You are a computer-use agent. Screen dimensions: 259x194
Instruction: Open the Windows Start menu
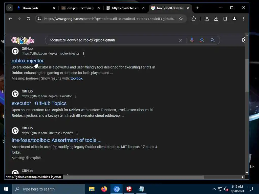coord(6,189)
